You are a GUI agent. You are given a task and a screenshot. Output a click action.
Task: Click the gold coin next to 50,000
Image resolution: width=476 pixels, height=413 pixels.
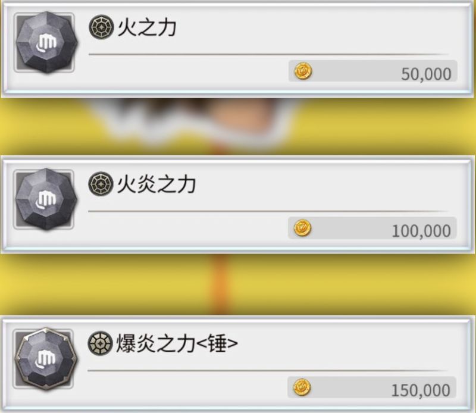tap(303, 71)
